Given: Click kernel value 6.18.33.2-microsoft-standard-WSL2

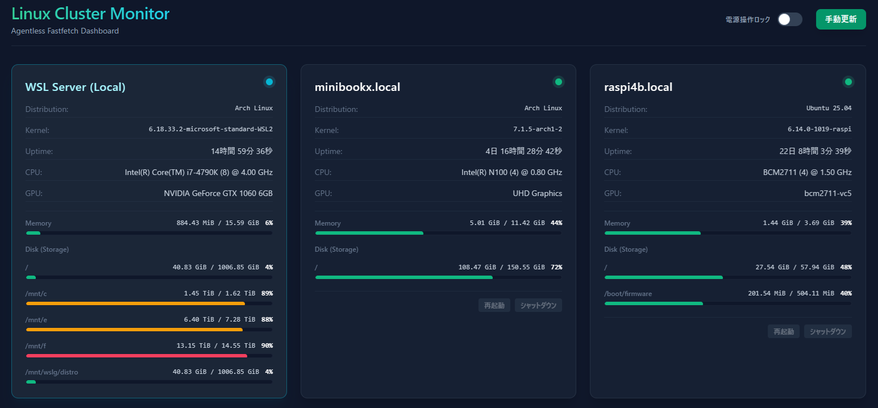Looking at the screenshot, I should pos(211,129).
